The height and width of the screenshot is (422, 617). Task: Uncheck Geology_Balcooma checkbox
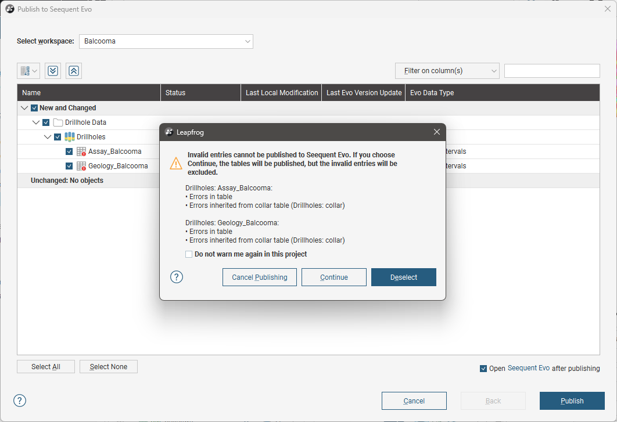[69, 166]
